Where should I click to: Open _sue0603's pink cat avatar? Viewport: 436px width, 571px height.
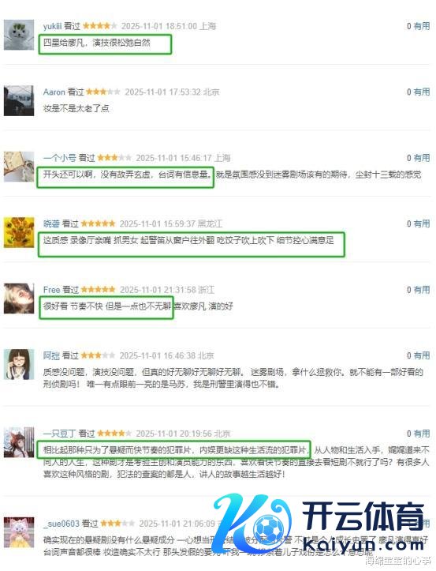click(19, 532)
